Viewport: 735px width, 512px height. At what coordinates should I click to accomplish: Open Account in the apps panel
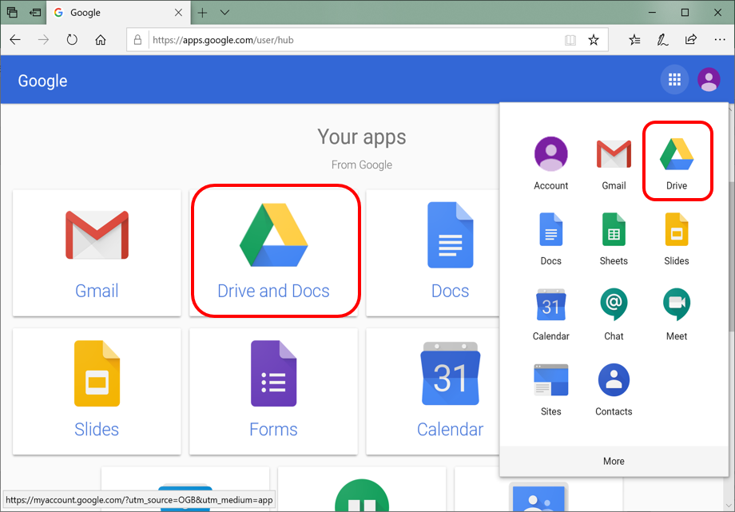click(550, 163)
